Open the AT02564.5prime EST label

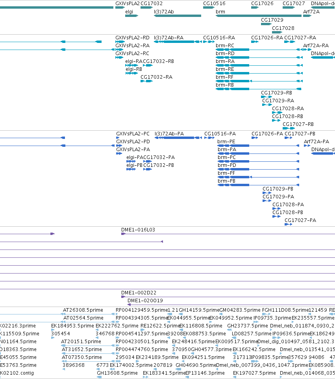tap(83, 318)
